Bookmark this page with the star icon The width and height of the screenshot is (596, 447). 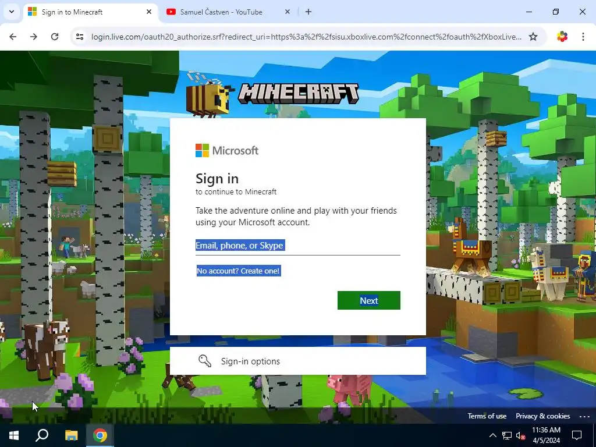(533, 37)
